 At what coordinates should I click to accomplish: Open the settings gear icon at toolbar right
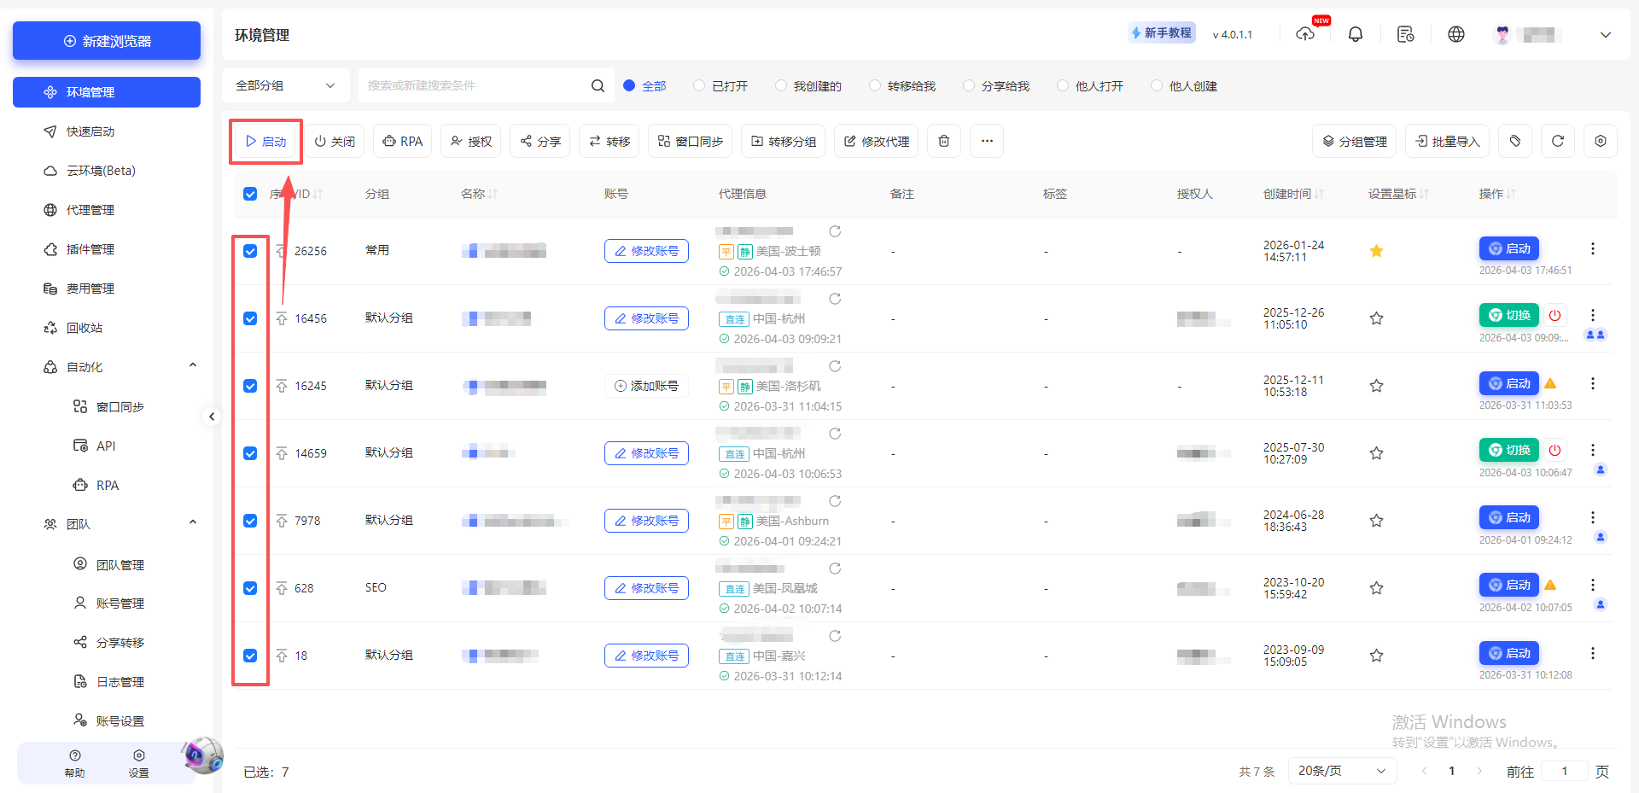click(x=1601, y=141)
